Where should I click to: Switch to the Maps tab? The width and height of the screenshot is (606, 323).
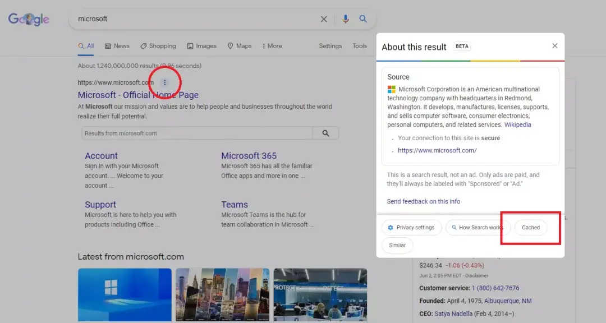click(240, 46)
